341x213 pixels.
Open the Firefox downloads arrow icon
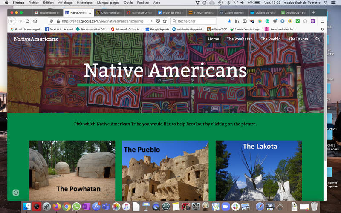[229, 21]
